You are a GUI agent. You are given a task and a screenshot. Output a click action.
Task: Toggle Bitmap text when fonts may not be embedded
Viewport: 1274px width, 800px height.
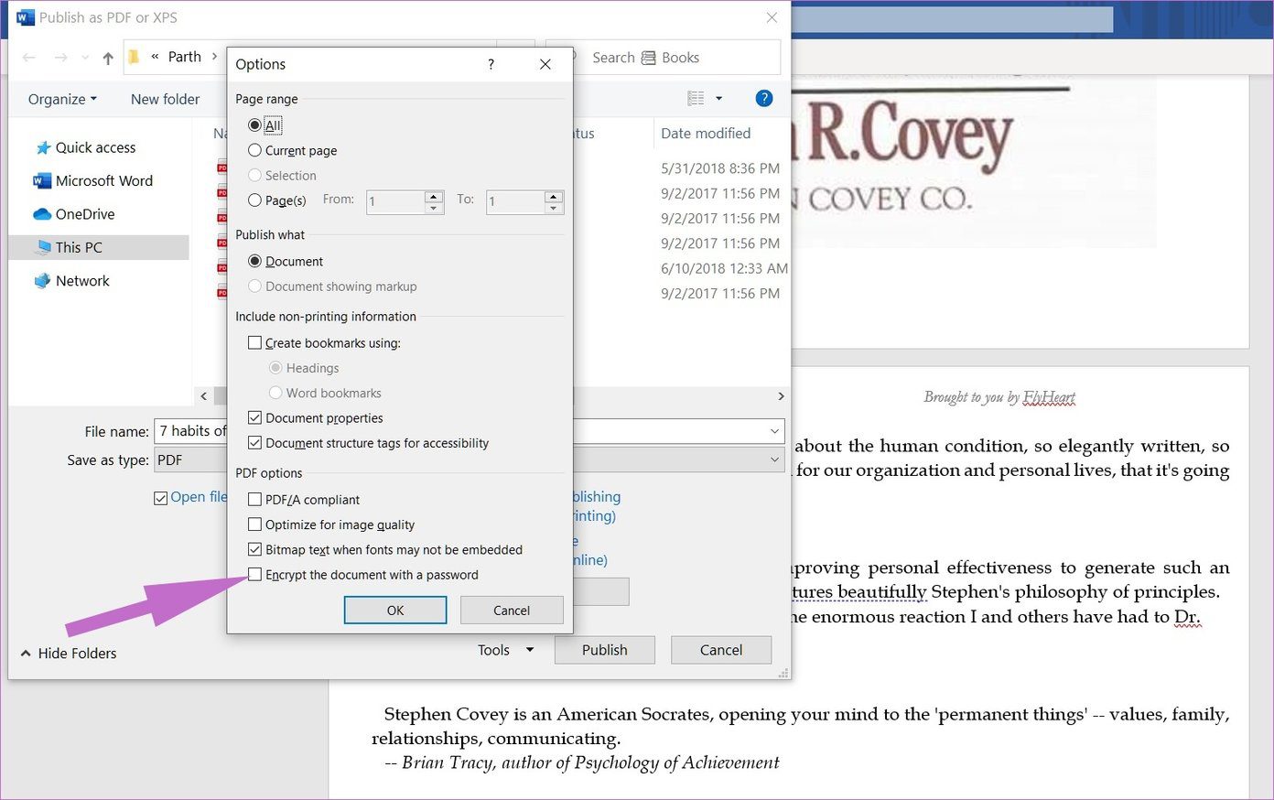click(x=255, y=550)
